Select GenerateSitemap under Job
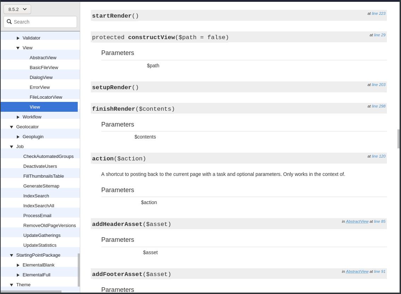This screenshot has height=294, width=401. click(x=41, y=186)
